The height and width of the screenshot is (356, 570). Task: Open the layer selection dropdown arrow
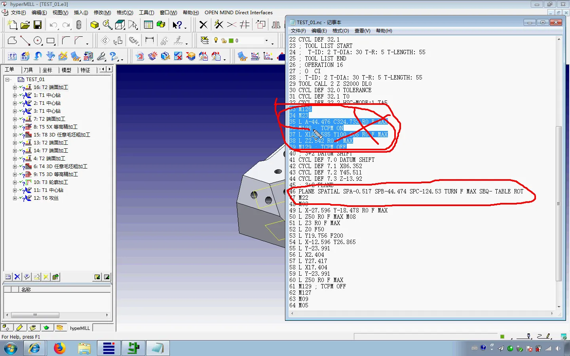click(266, 40)
